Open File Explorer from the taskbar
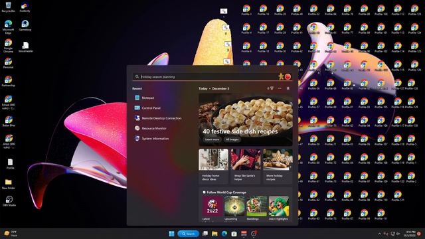 point(214,234)
